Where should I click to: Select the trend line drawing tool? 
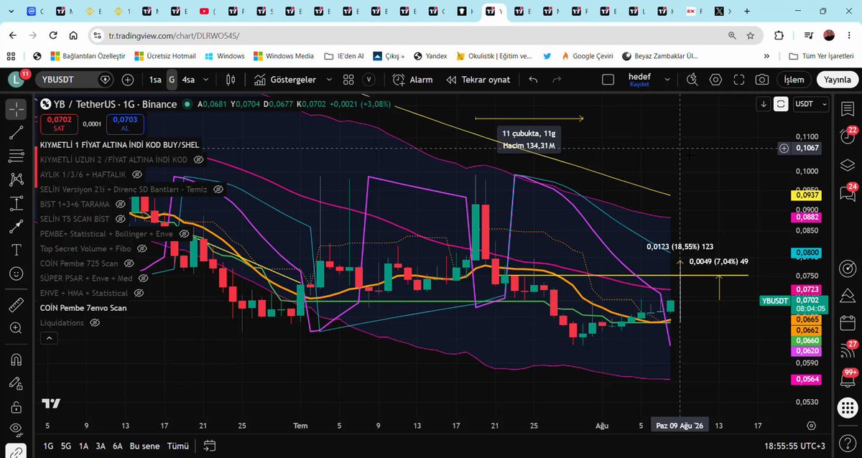click(16, 132)
